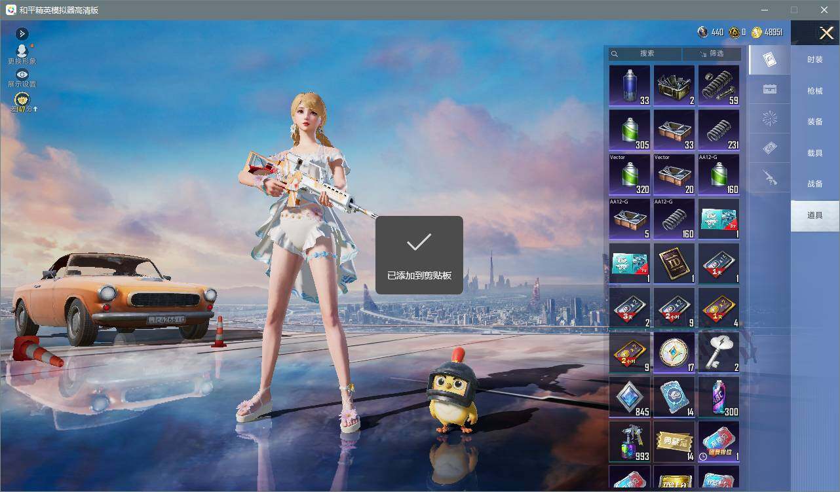Select the gold ID card item
Viewport: 840px width, 492px height.
[x=674, y=264]
